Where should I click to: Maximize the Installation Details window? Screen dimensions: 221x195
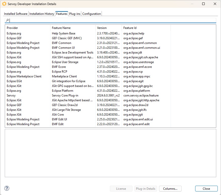coord(203,4)
